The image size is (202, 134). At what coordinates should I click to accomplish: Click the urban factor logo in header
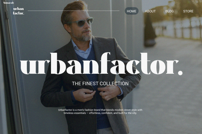click(x=18, y=11)
